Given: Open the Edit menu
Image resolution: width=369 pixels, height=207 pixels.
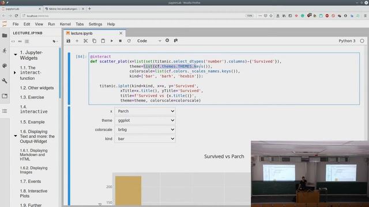Looking at the screenshot, I should point(27,24).
